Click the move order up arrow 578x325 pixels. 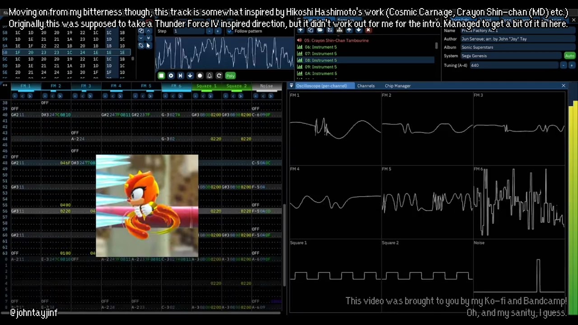[149, 31]
